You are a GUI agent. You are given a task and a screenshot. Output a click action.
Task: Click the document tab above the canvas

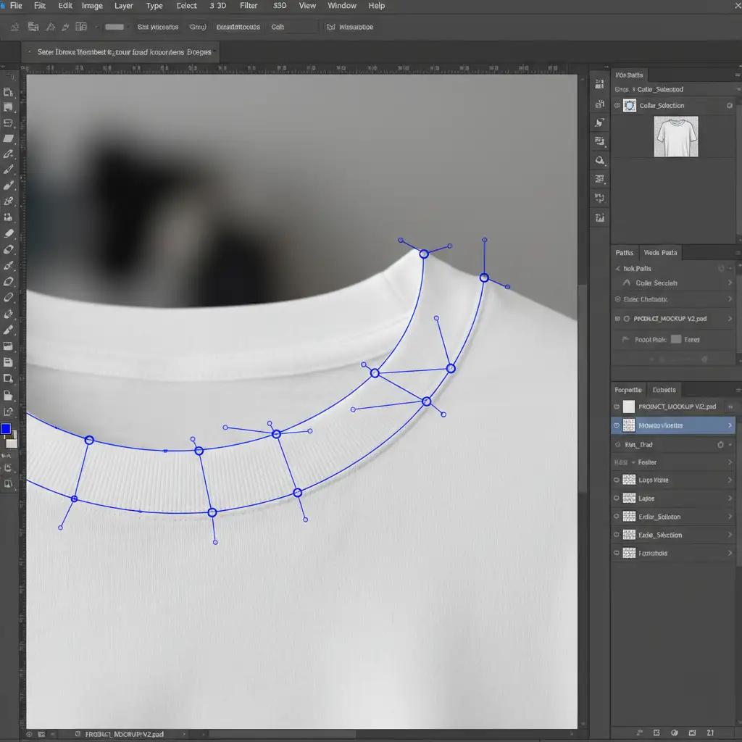(x=118, y=52)
